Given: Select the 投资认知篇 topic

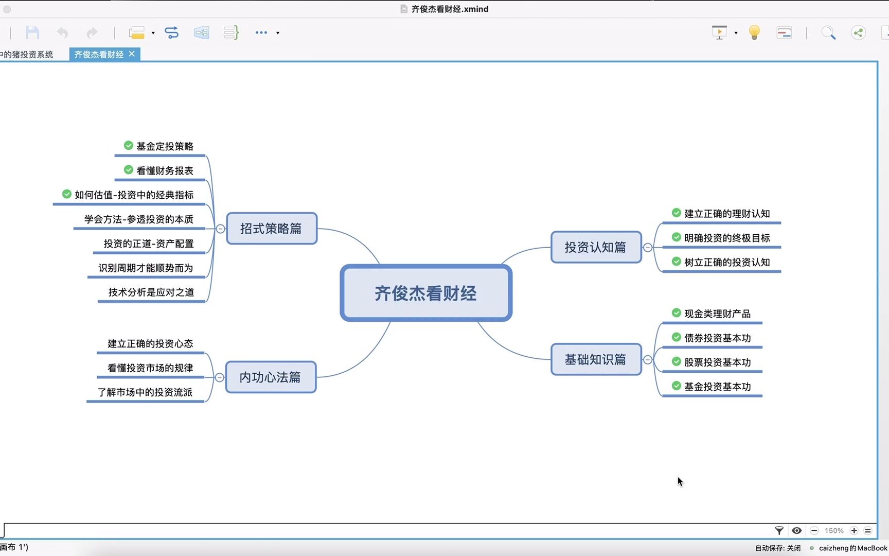Looking at the screenshot, I should pyautogui.click(x=596, y=247).
